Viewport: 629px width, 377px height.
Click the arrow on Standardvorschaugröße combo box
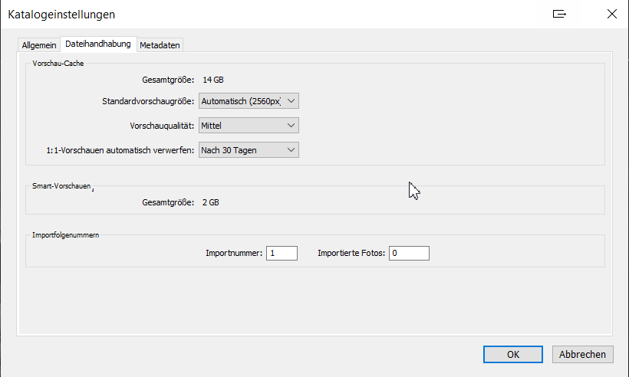click(x=291, y=101)
